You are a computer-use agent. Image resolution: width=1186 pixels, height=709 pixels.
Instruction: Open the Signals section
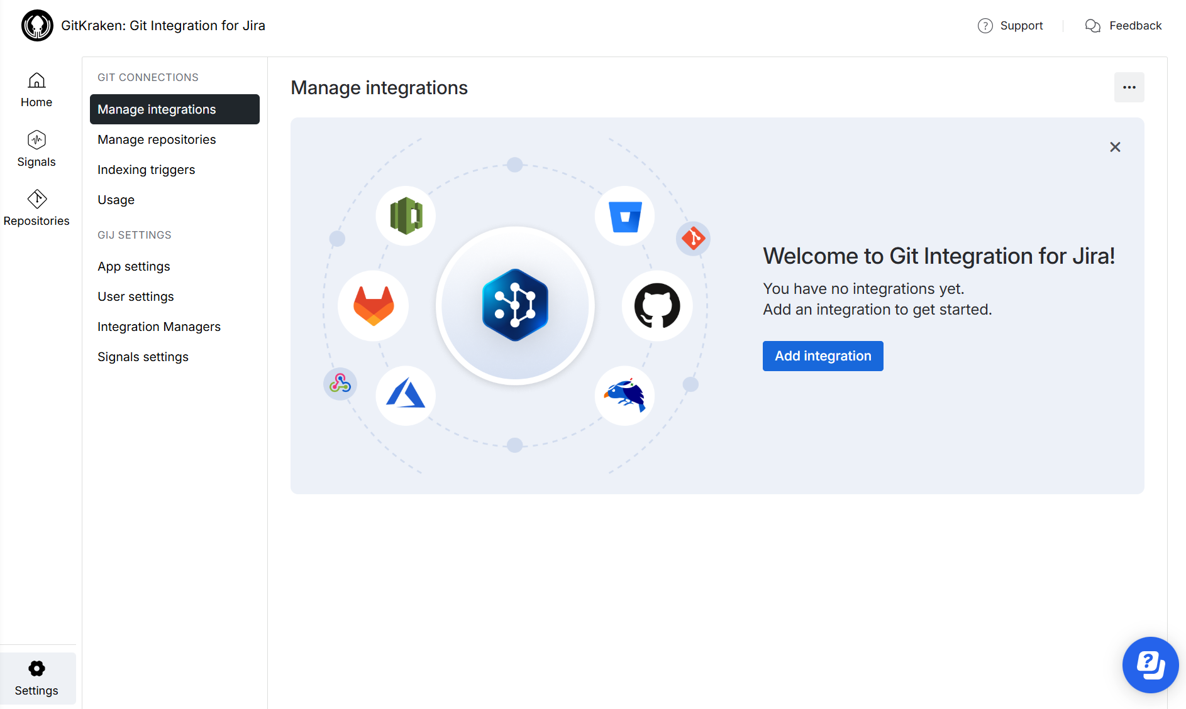click(36, 149)
